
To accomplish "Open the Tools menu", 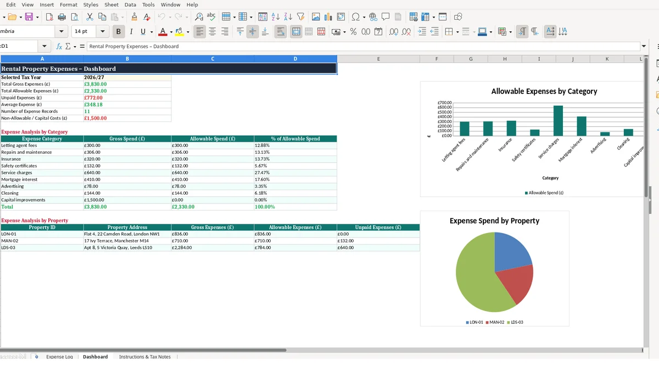I will pos(148,4).
